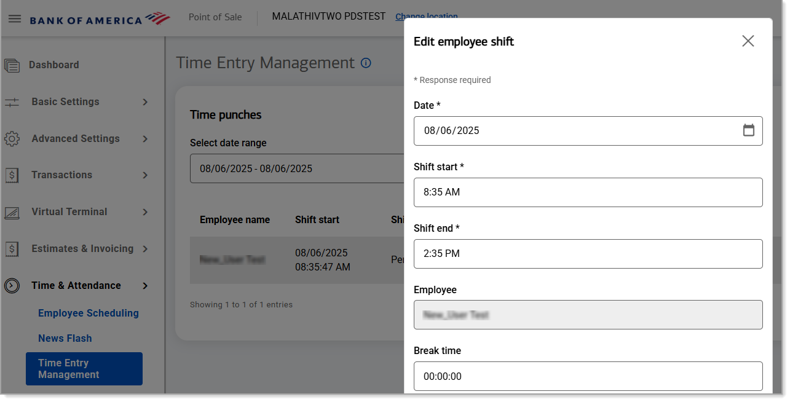Expand the Transactions chevron
Viewport: 790px width, 402px height.
pos(145,175)
